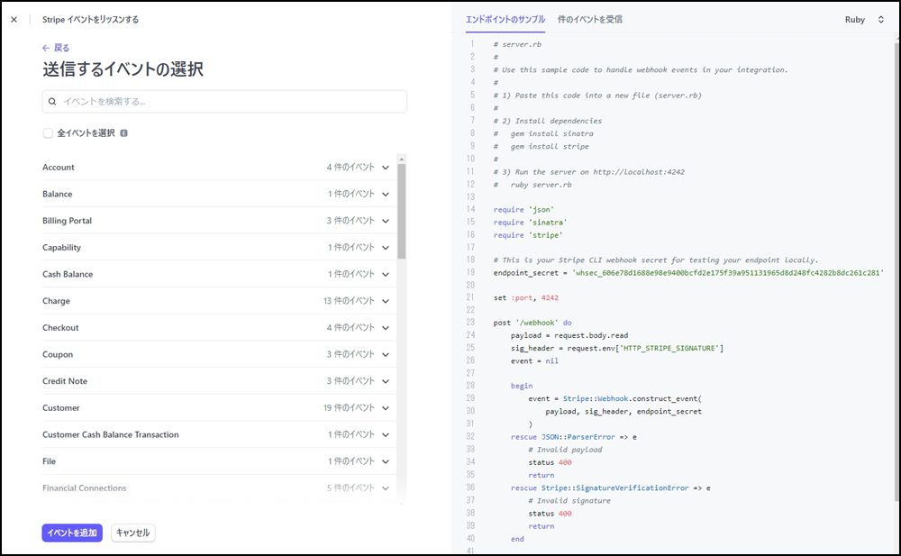Select the Credit Note category label
Image resolution: width=901 pixels, height=556 pixels.
click(64, 381)
